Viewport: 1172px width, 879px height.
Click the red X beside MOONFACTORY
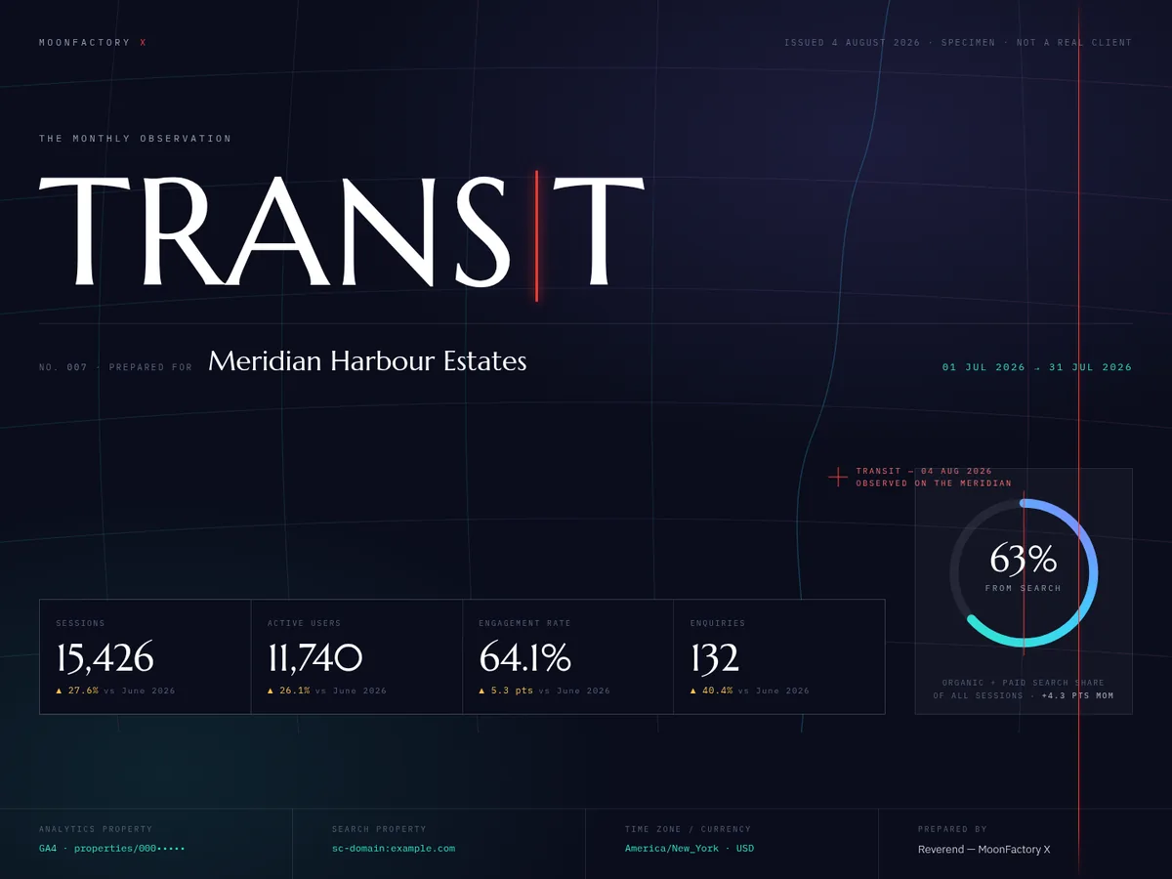tap(144, 42)
